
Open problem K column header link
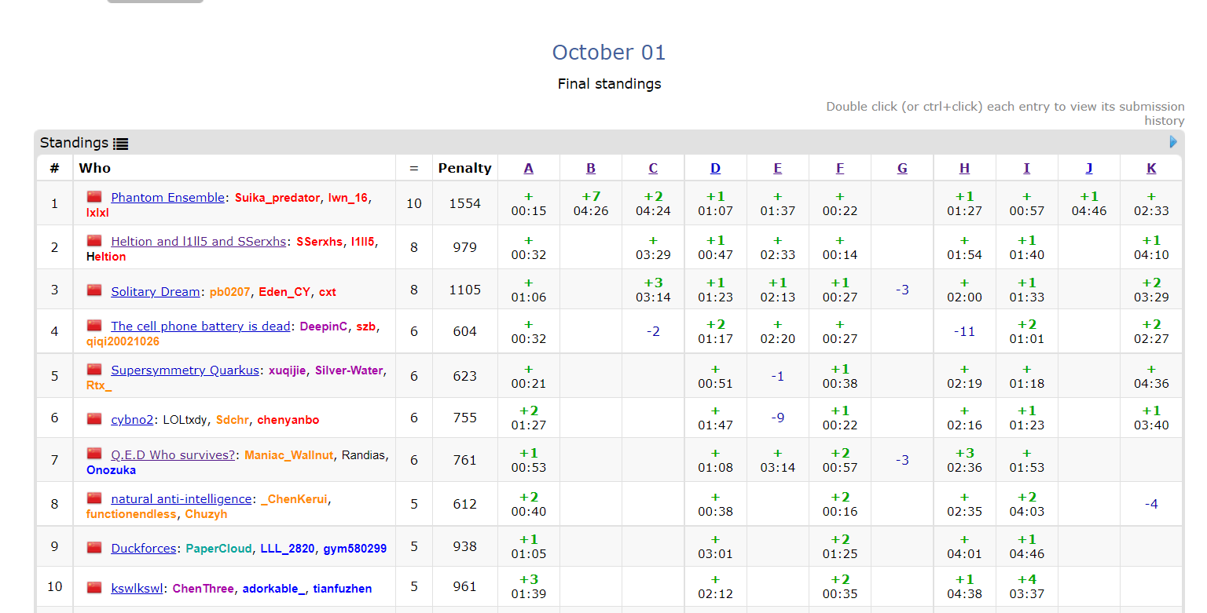coord(1151,168)
